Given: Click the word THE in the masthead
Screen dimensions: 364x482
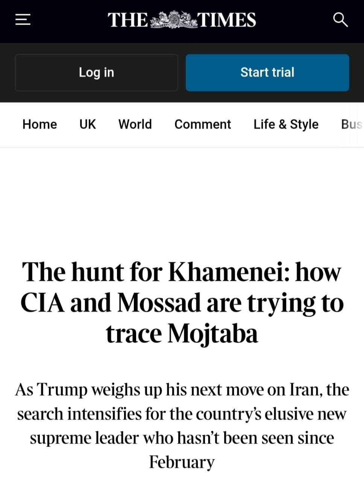Looking at the screenshot, I should click(128, 20).
